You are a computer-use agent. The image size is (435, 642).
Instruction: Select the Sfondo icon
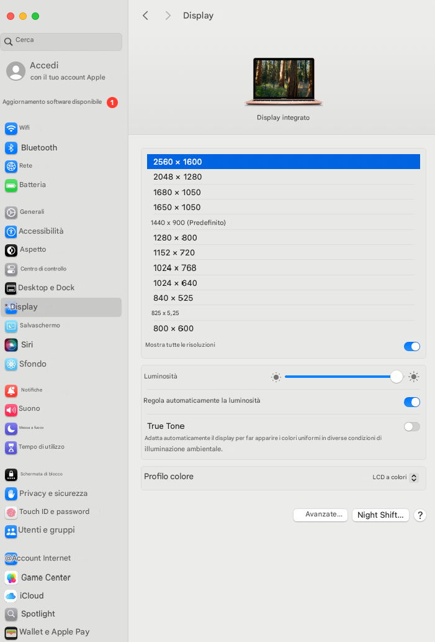pyautogui.click(x=11, y=364)
